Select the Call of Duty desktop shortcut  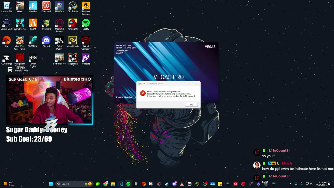tap(59, 43)
